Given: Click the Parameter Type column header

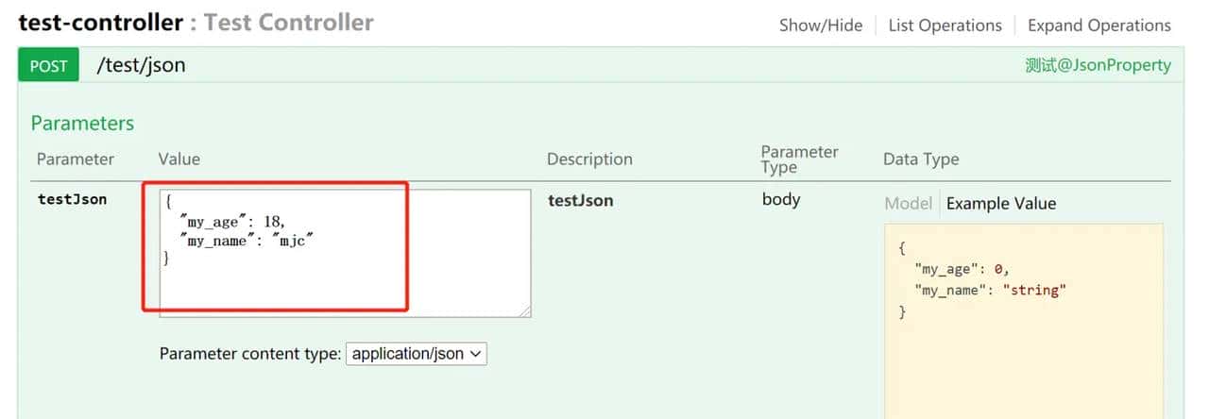Looking at the screenshot, I should pos(799,159).
